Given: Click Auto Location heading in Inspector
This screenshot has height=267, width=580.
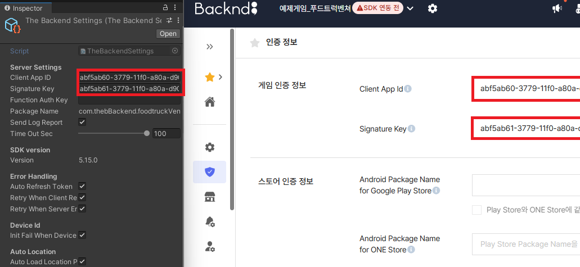Looking at the screenshot, I should (33, 251).
